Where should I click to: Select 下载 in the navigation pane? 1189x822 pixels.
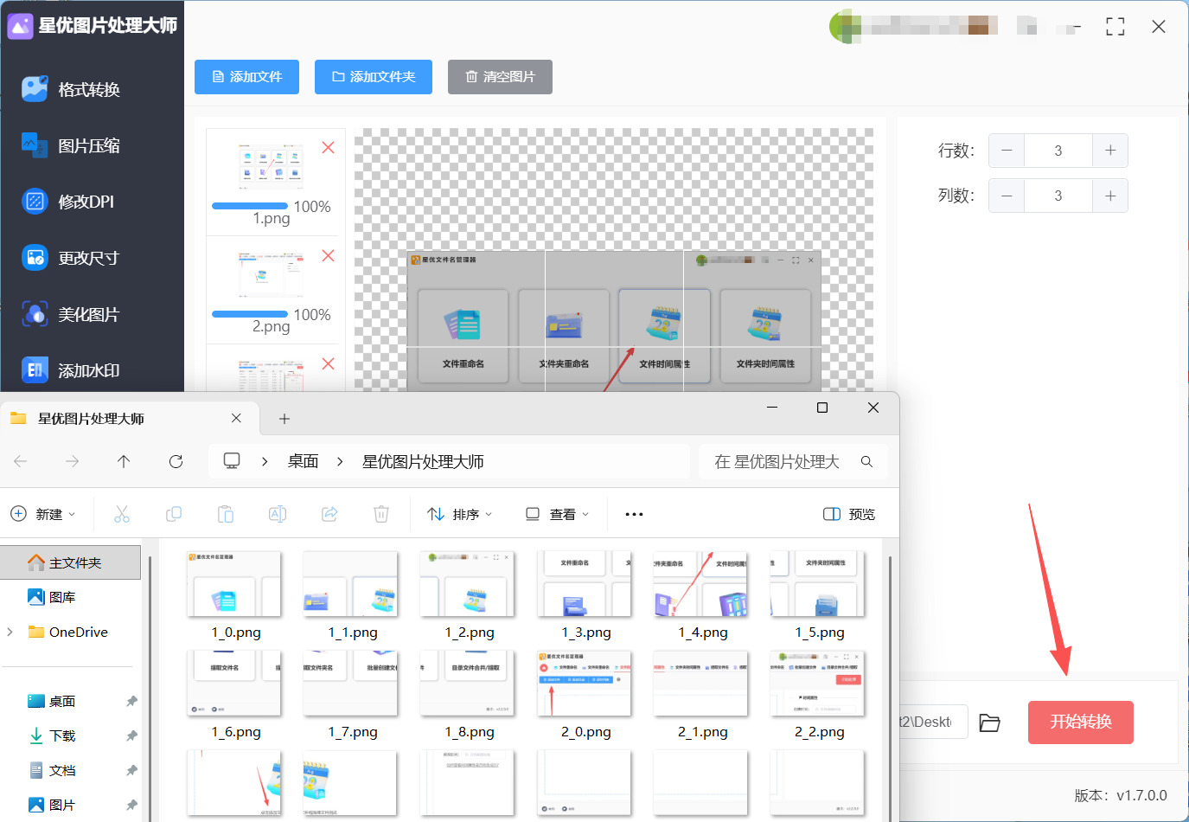tap(62, 735)
